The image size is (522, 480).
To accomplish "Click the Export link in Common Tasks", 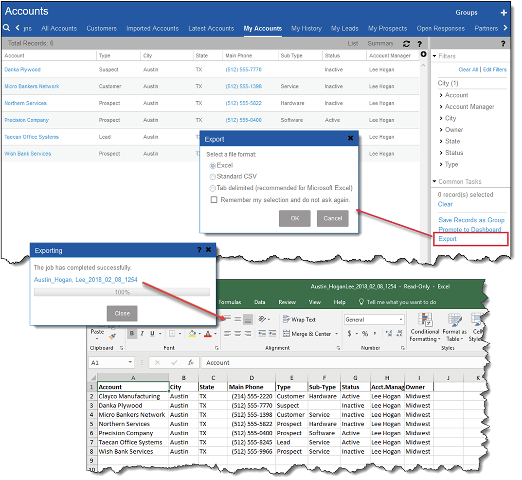I will 447,239.
